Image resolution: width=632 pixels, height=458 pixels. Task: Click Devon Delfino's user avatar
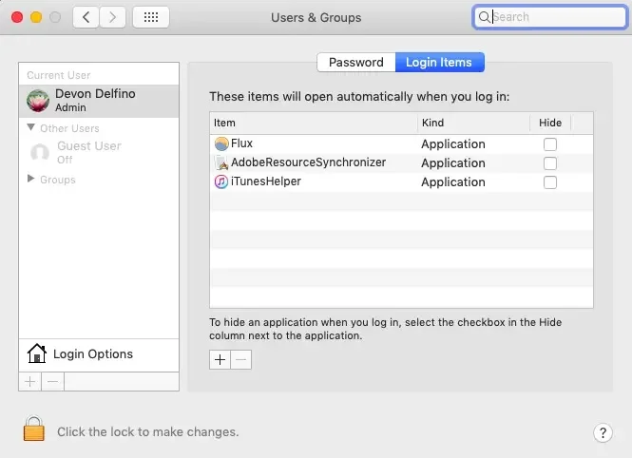tap(39, 100)
